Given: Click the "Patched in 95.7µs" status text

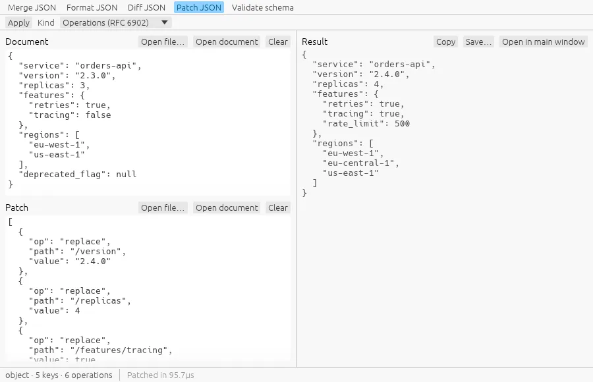Looking at the screenshot, I should (160, 375).
